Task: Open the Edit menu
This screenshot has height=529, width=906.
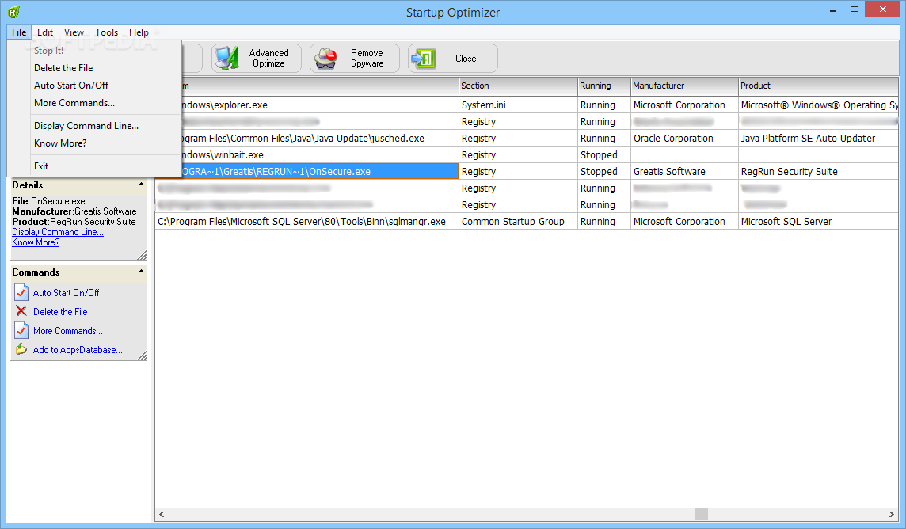Action: [x=45, y=32]
